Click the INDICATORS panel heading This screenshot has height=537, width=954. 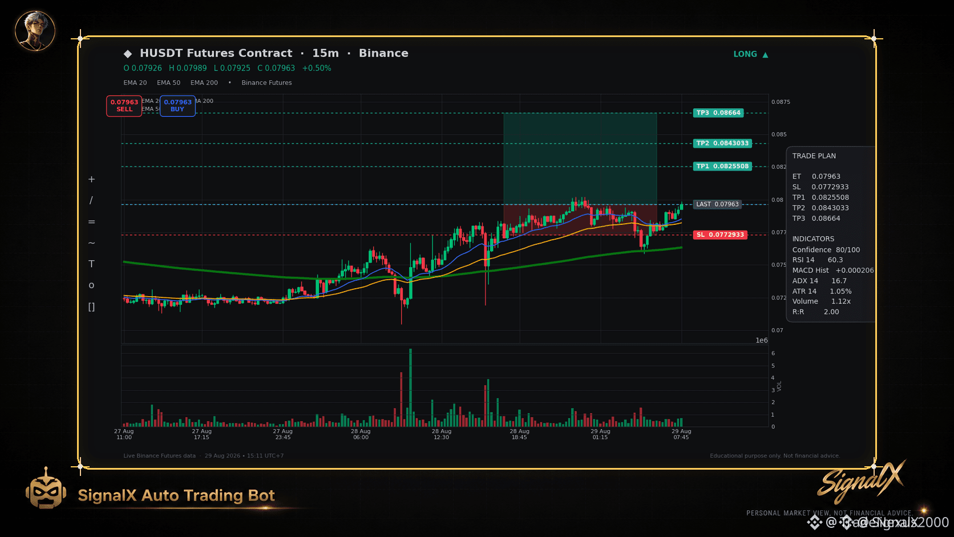813,239
